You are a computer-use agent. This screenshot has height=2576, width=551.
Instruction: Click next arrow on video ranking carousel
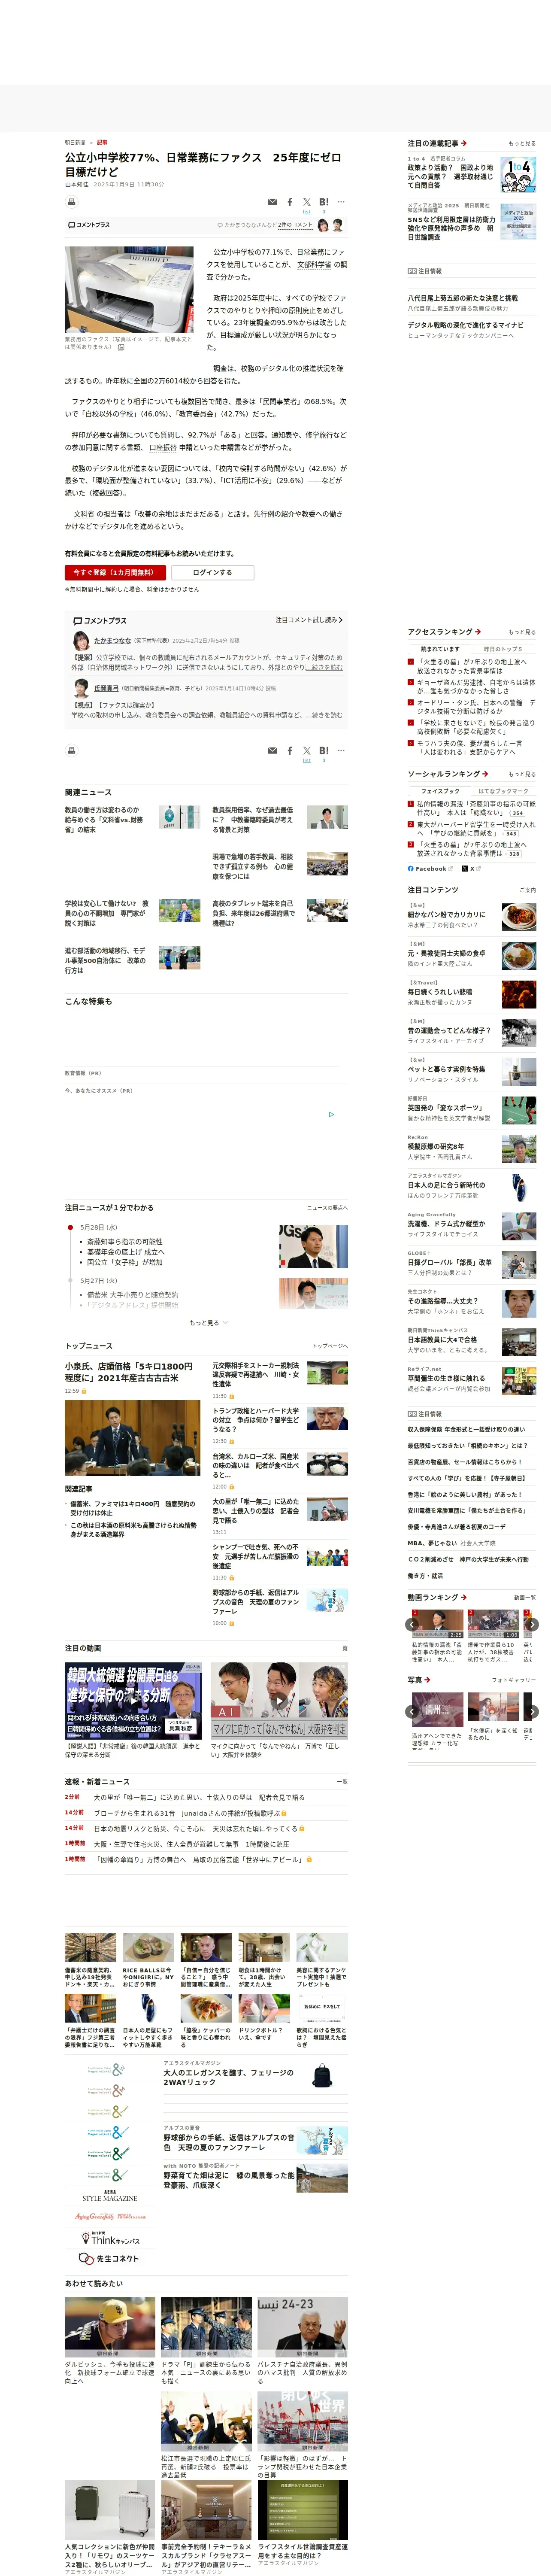click(x=532, y=1625)
